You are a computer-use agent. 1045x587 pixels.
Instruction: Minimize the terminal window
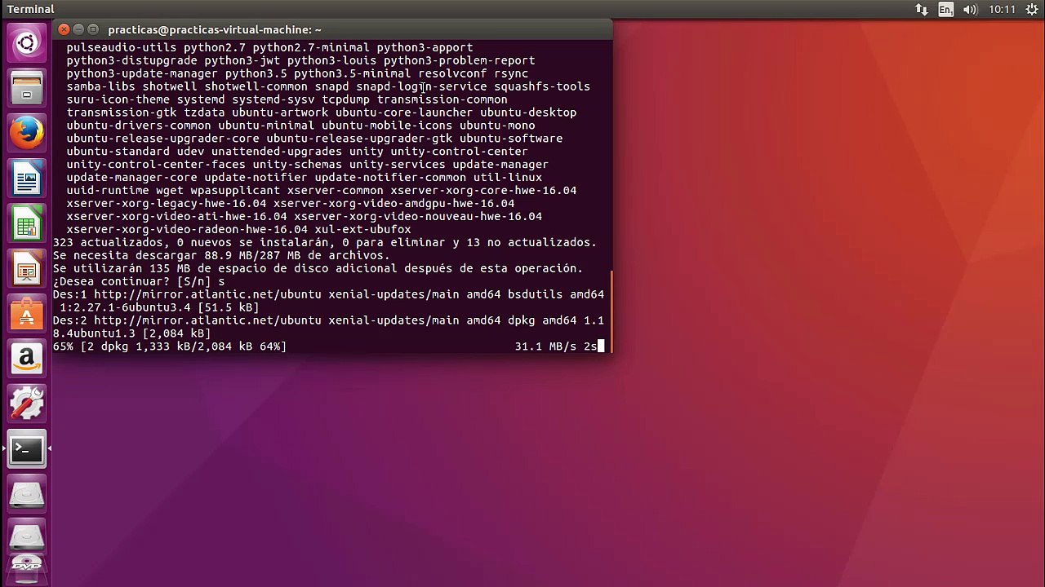tap(78, 29)
